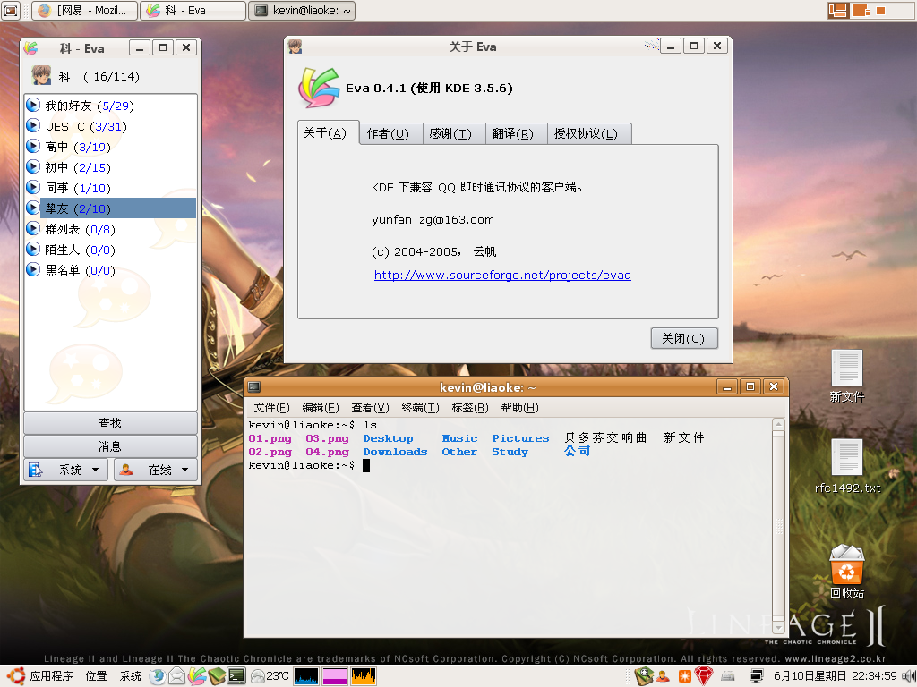Open the 在线 status dropdown
Image resolution: width=917 pixels, height=687 pixels.
coord(156,470)
